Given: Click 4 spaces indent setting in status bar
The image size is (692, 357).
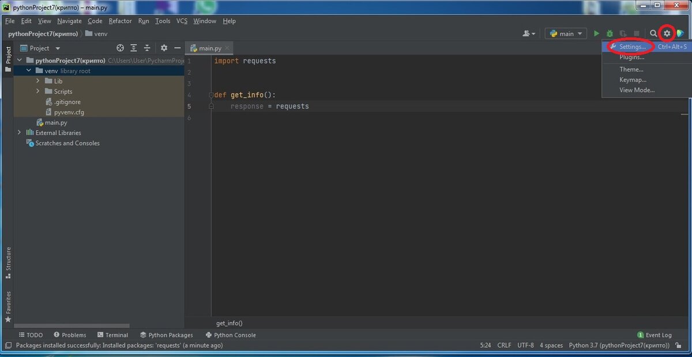Looking at the screenshot, I should [x=551, y=345].
